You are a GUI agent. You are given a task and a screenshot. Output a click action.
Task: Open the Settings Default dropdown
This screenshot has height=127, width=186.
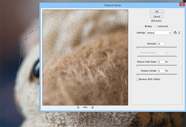pos(159,33)
